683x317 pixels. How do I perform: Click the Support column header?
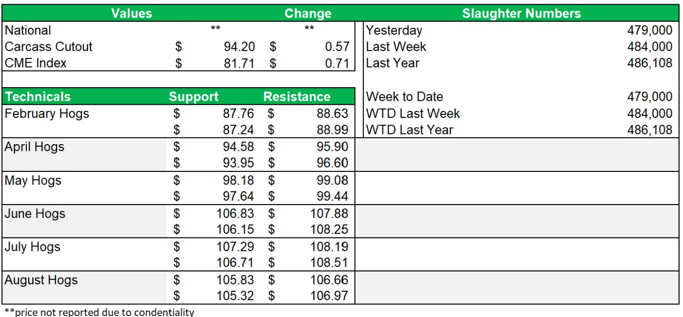click(194, 96)
